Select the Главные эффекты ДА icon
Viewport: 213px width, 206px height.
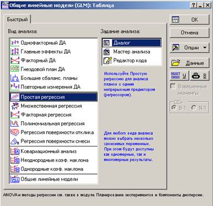point(15,52)
